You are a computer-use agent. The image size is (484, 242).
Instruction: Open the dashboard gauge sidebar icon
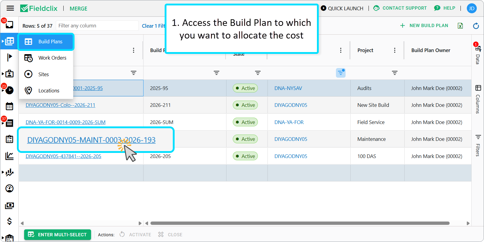pyautogui.click(x=10, y=188)
